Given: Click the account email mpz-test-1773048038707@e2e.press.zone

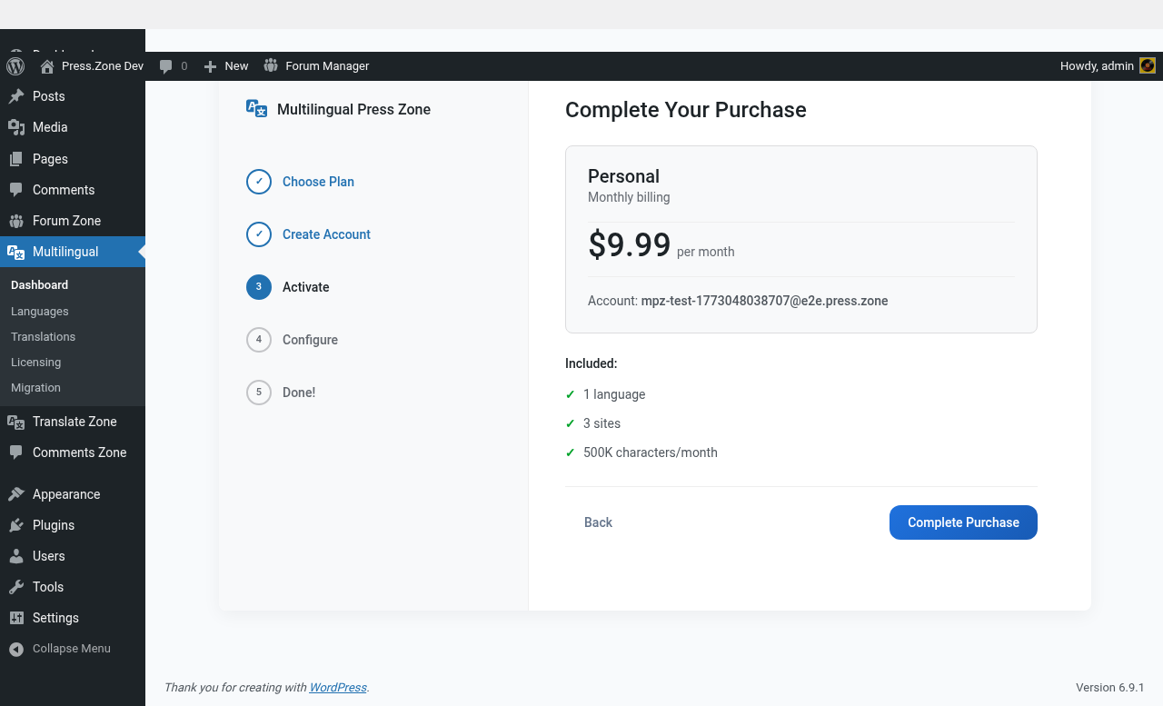Looking at the screenshot, I should 764,301.
